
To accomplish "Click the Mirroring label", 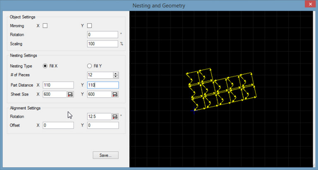I will pyautogui.click(x=17, y=26).
